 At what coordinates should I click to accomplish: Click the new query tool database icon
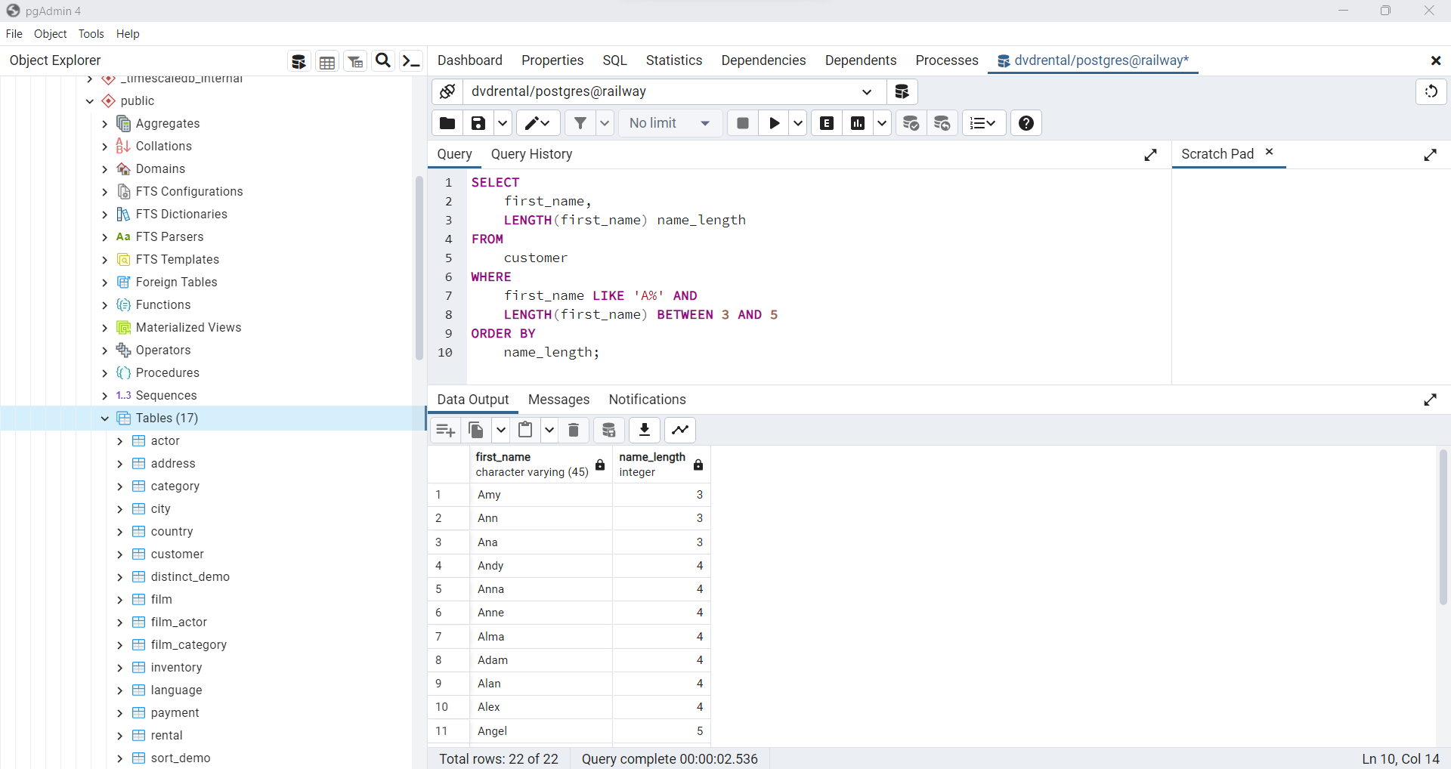[902, 91]
